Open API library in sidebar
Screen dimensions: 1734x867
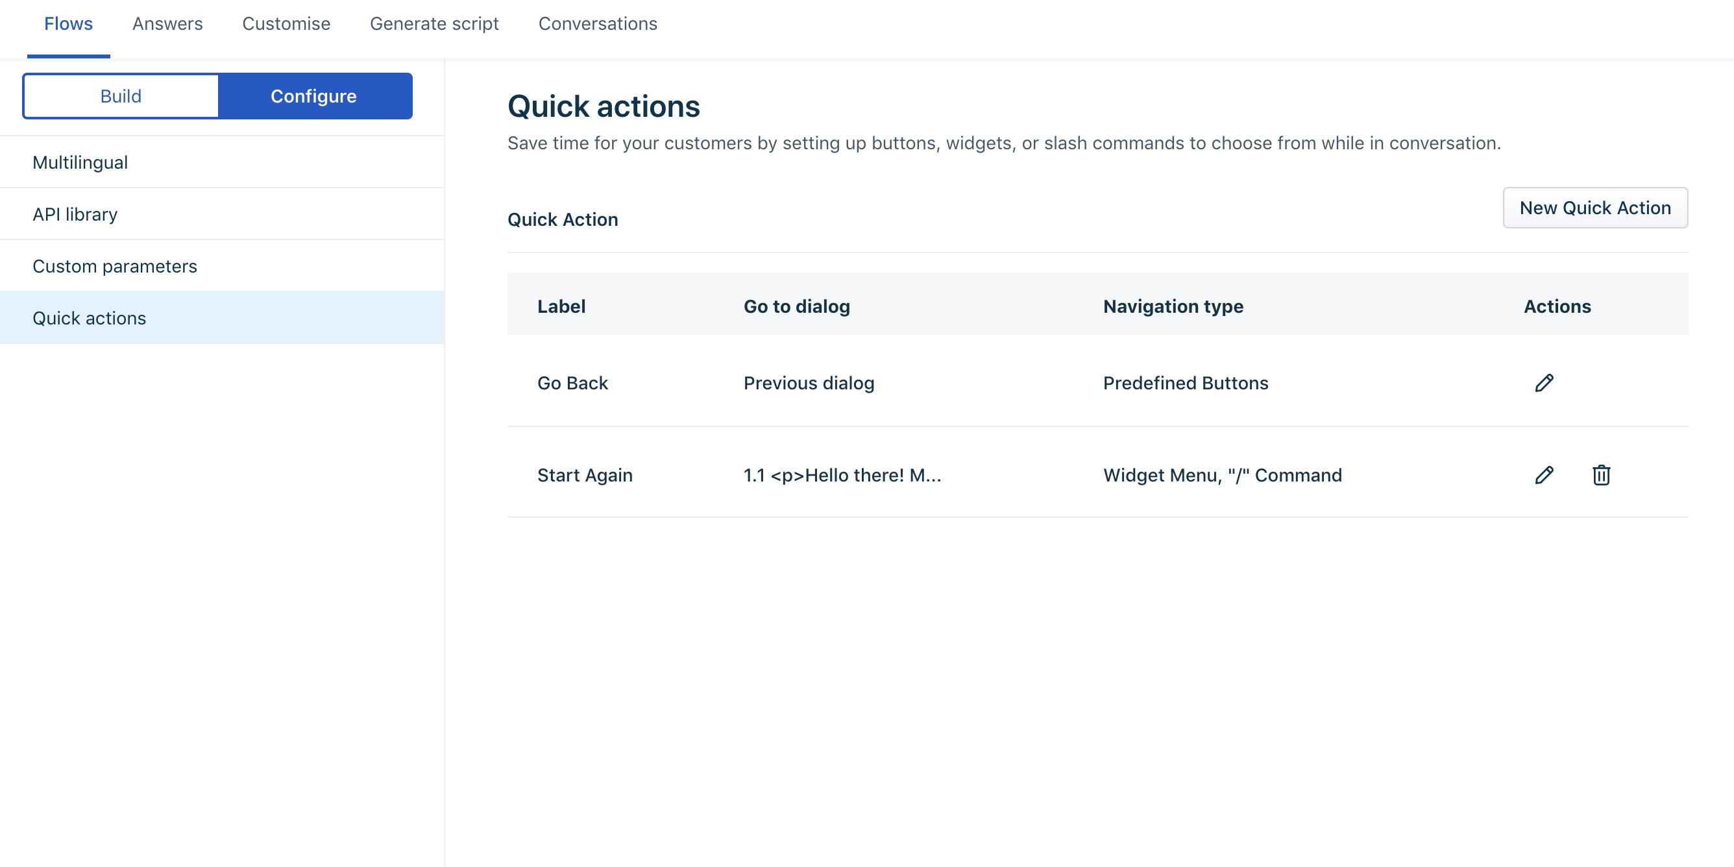coord(222,214)
